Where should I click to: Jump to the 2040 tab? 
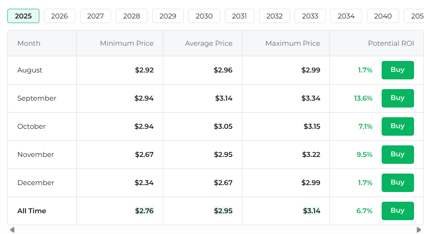(383, 16)
